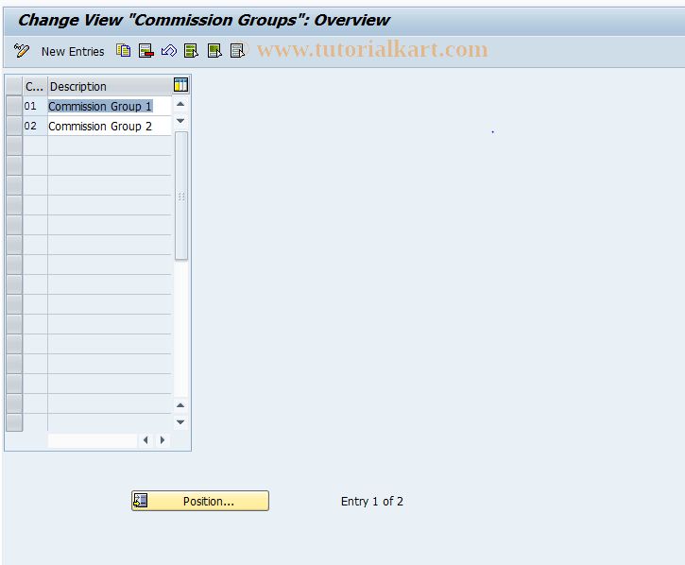Click the horizontal scroll-right arrow
The image size is (685, 565).
163,440
